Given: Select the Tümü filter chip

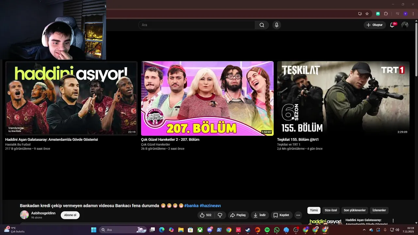Looking at the screenshot, I should click(x=314, y=211).
